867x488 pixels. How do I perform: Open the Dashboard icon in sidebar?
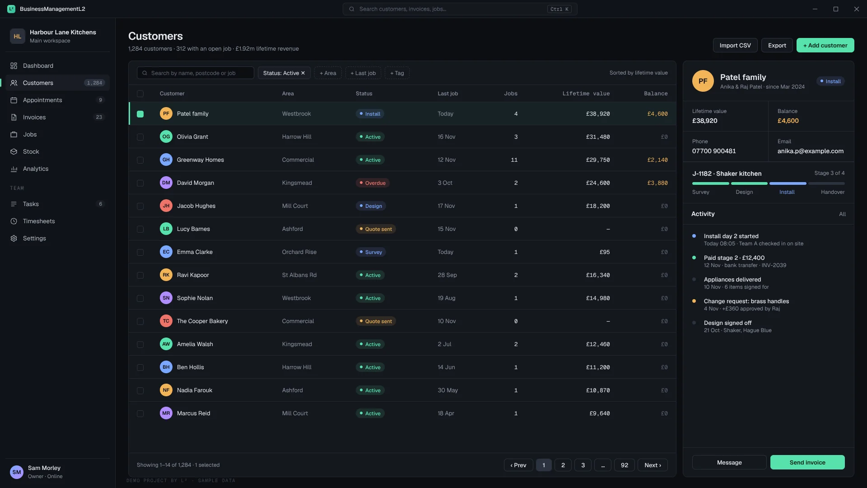coord(14,66)
